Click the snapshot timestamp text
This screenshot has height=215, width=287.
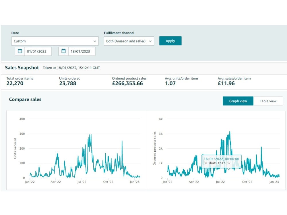click(x=71, y=68)
